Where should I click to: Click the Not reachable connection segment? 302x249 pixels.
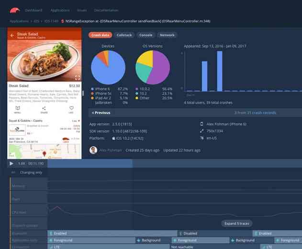215,247
